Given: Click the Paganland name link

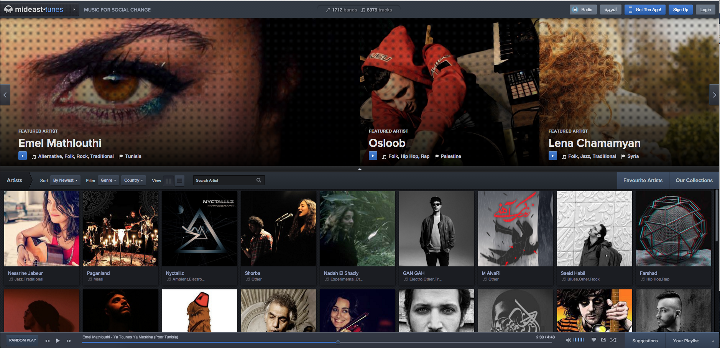Looking at the screenshot, I should click(x=98, y=273).
